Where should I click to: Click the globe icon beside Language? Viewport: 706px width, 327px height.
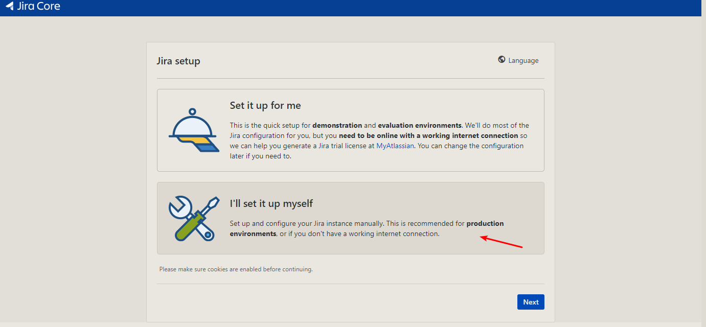[x=502, y=60]
